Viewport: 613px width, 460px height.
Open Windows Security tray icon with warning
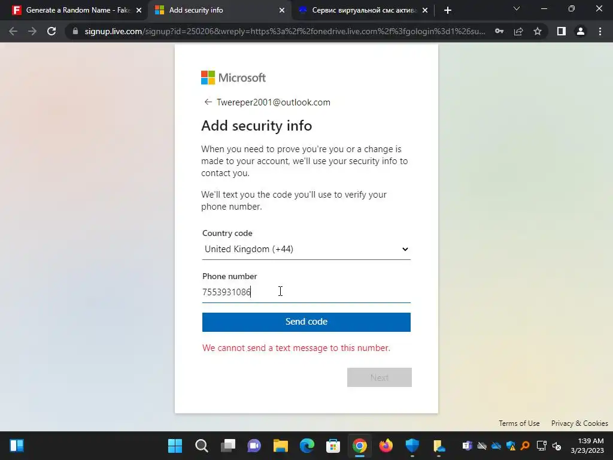[511, 446]
